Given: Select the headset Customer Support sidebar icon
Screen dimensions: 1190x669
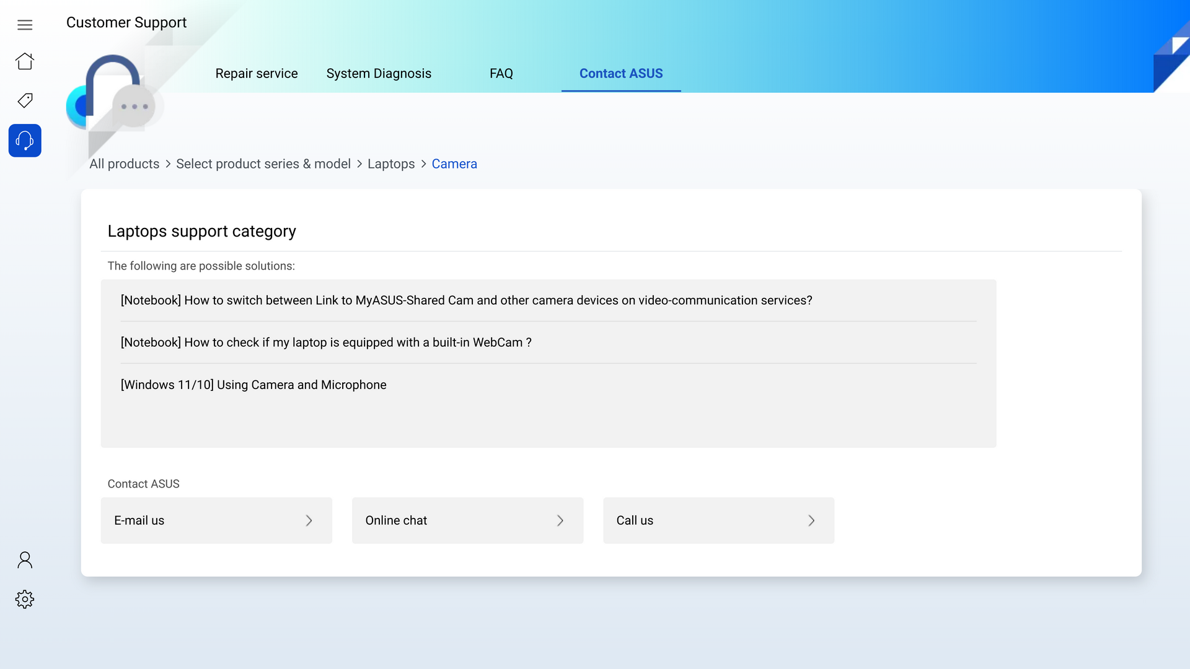Looking at the screenshot, I should coord(25,141).
